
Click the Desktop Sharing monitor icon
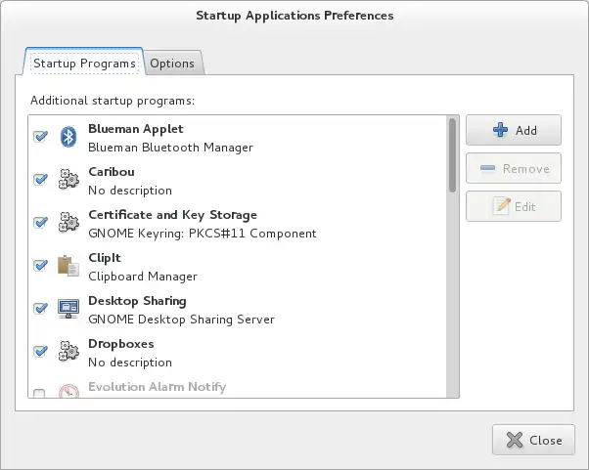pyautogui.click(x=68, y=309)
